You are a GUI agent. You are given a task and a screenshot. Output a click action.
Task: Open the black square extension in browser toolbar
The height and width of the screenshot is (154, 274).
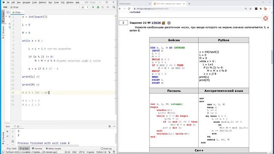256,9
